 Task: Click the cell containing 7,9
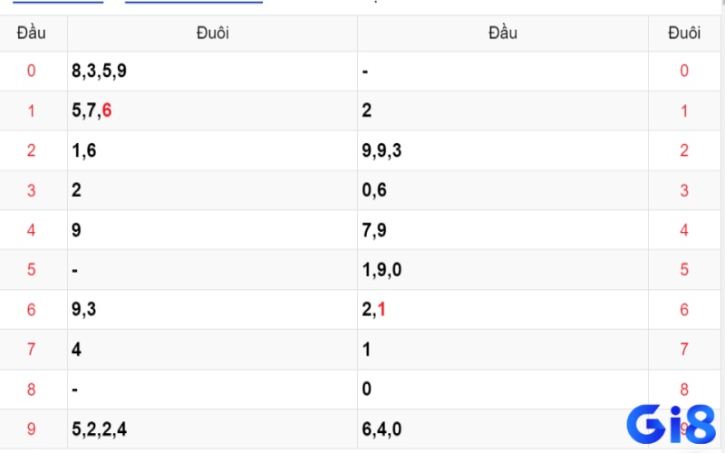pyautogui.click(x=503, y=230)
